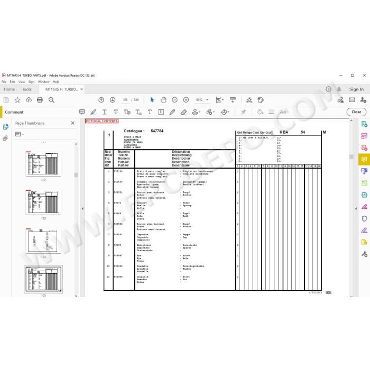Switch to the Tools tab
Viewport: 370px width, 370px height.
27,89
